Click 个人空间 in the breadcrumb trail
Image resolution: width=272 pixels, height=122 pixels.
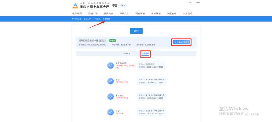coord(97,19)
